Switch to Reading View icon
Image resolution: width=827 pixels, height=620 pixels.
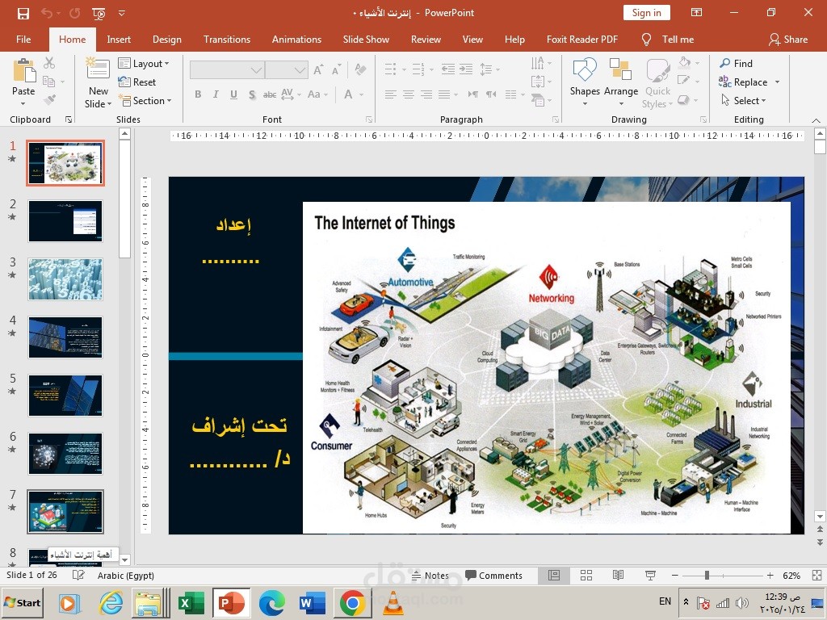618,575
